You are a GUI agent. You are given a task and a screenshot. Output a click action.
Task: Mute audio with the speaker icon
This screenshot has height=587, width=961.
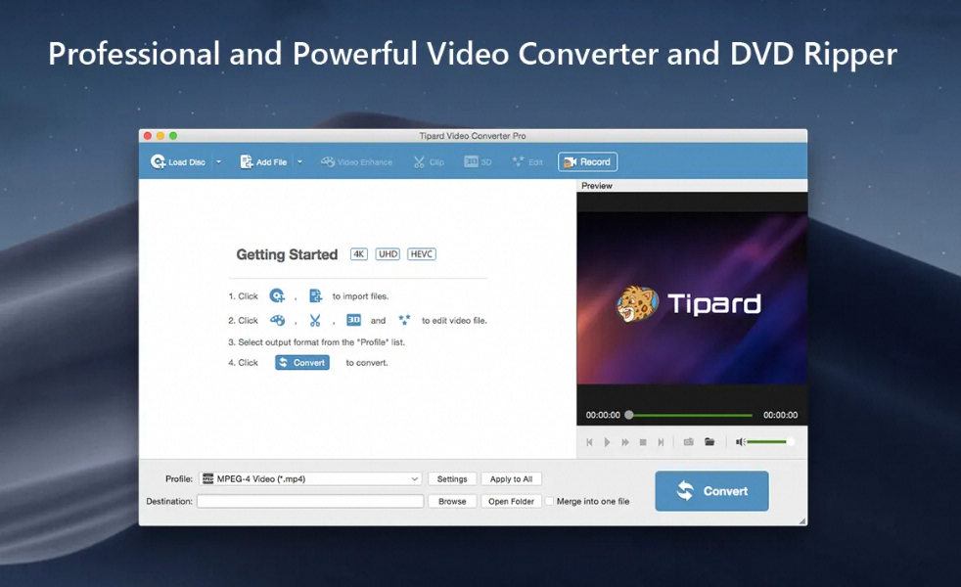740,442
